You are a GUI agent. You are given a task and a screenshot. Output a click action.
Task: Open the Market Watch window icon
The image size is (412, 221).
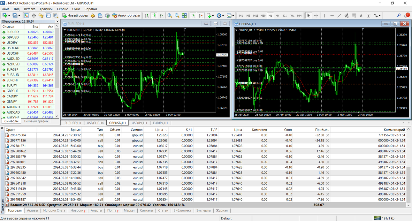click(x=27, y=15)
